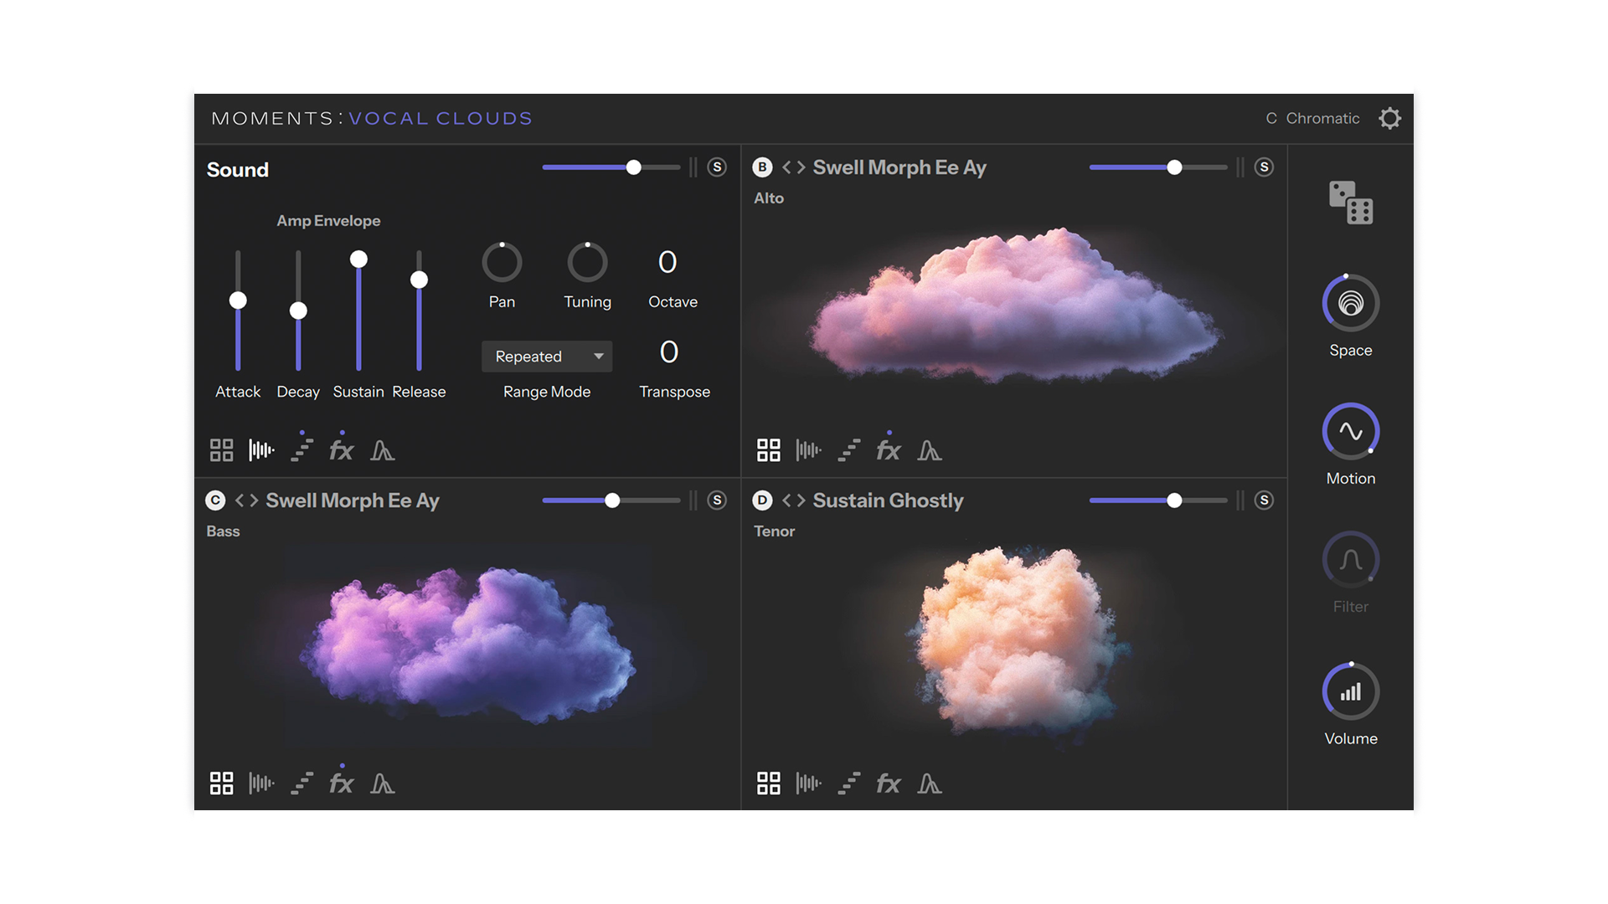Click the preset name Swell Morph Ee Ay
The width and height of the screenshot is (1608, 904).
click(899, 167)
